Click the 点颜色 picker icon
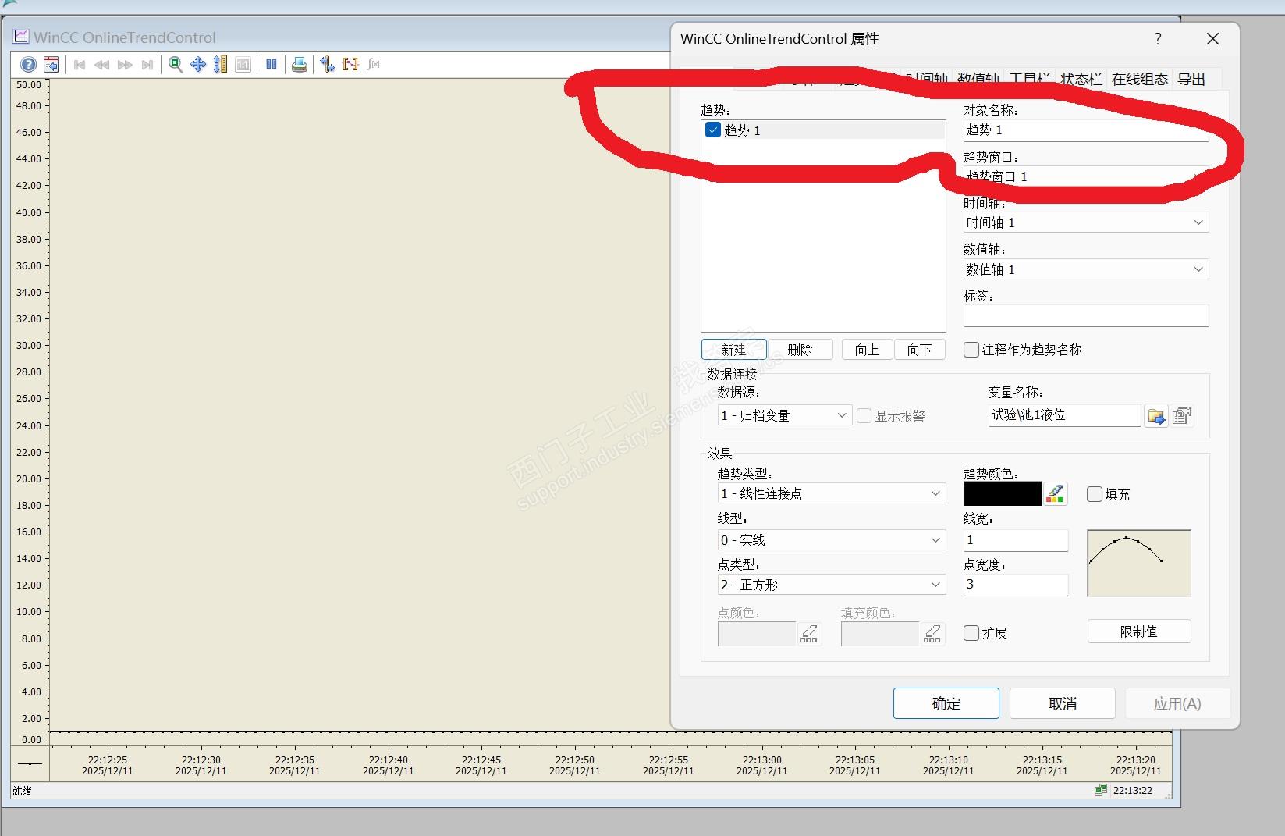Viewport: 1285px width, 836px height. pyautogui.click(x=809, y=634)
